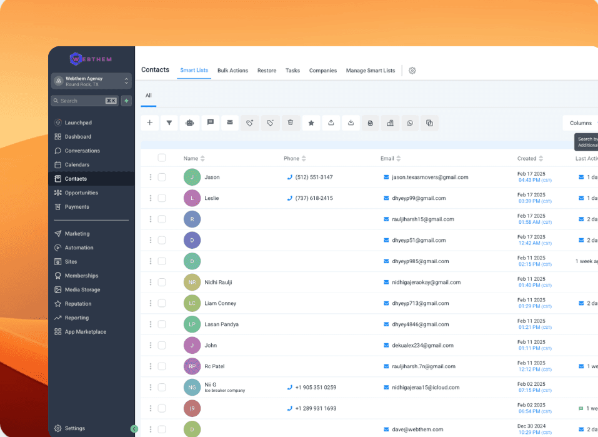Click the import download icon
Image resolution: width=598 pixels, height=437 pixels.
[x=351, y=123]
